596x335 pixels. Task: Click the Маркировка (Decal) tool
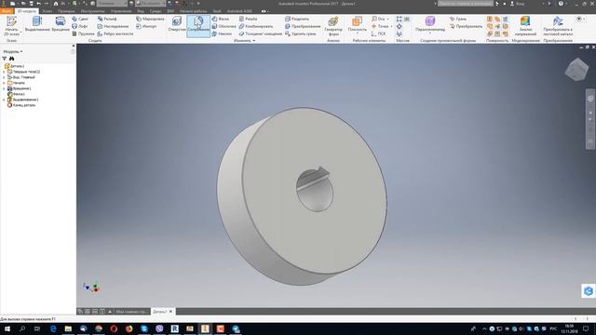pyautogui.click(x=150, y=19)
